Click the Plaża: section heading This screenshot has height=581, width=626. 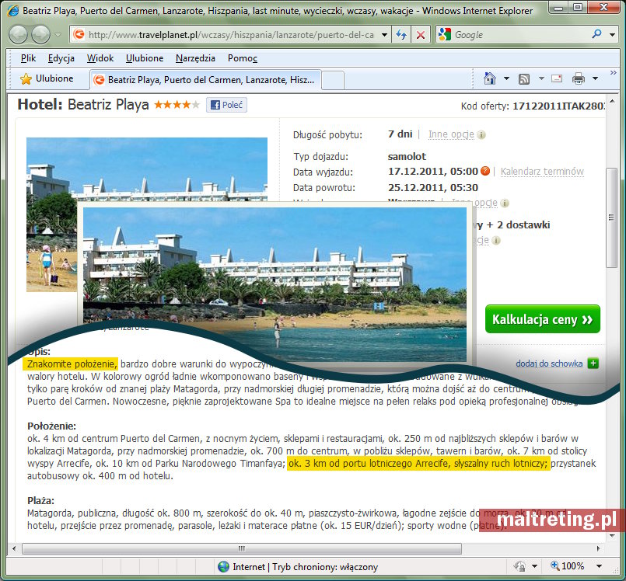(x=40, y=500)
